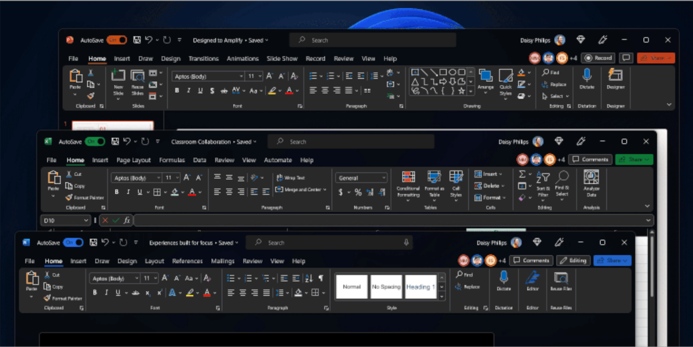This screenshot has height=347, width=693.
Task: Collapse the PowerPoint ribbon chevron
Action: (x=669, y=105)
